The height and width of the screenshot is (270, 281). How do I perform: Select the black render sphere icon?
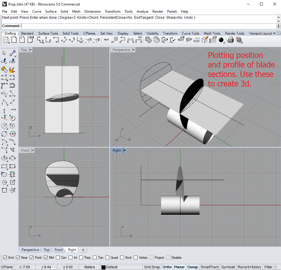(x=221, y=40)
